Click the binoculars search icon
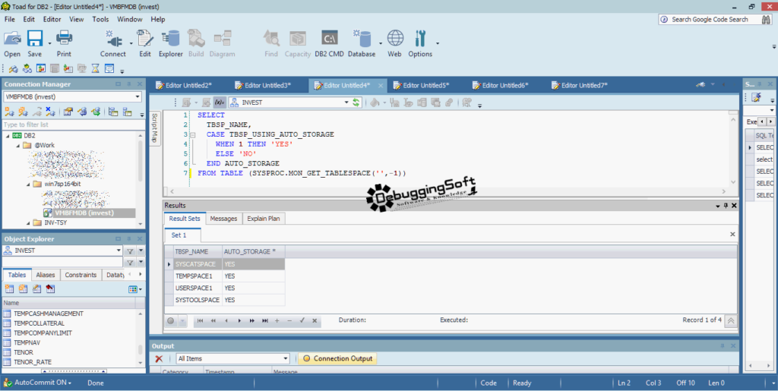This screenshot has height=391, width=778. [x=766, y=19]
